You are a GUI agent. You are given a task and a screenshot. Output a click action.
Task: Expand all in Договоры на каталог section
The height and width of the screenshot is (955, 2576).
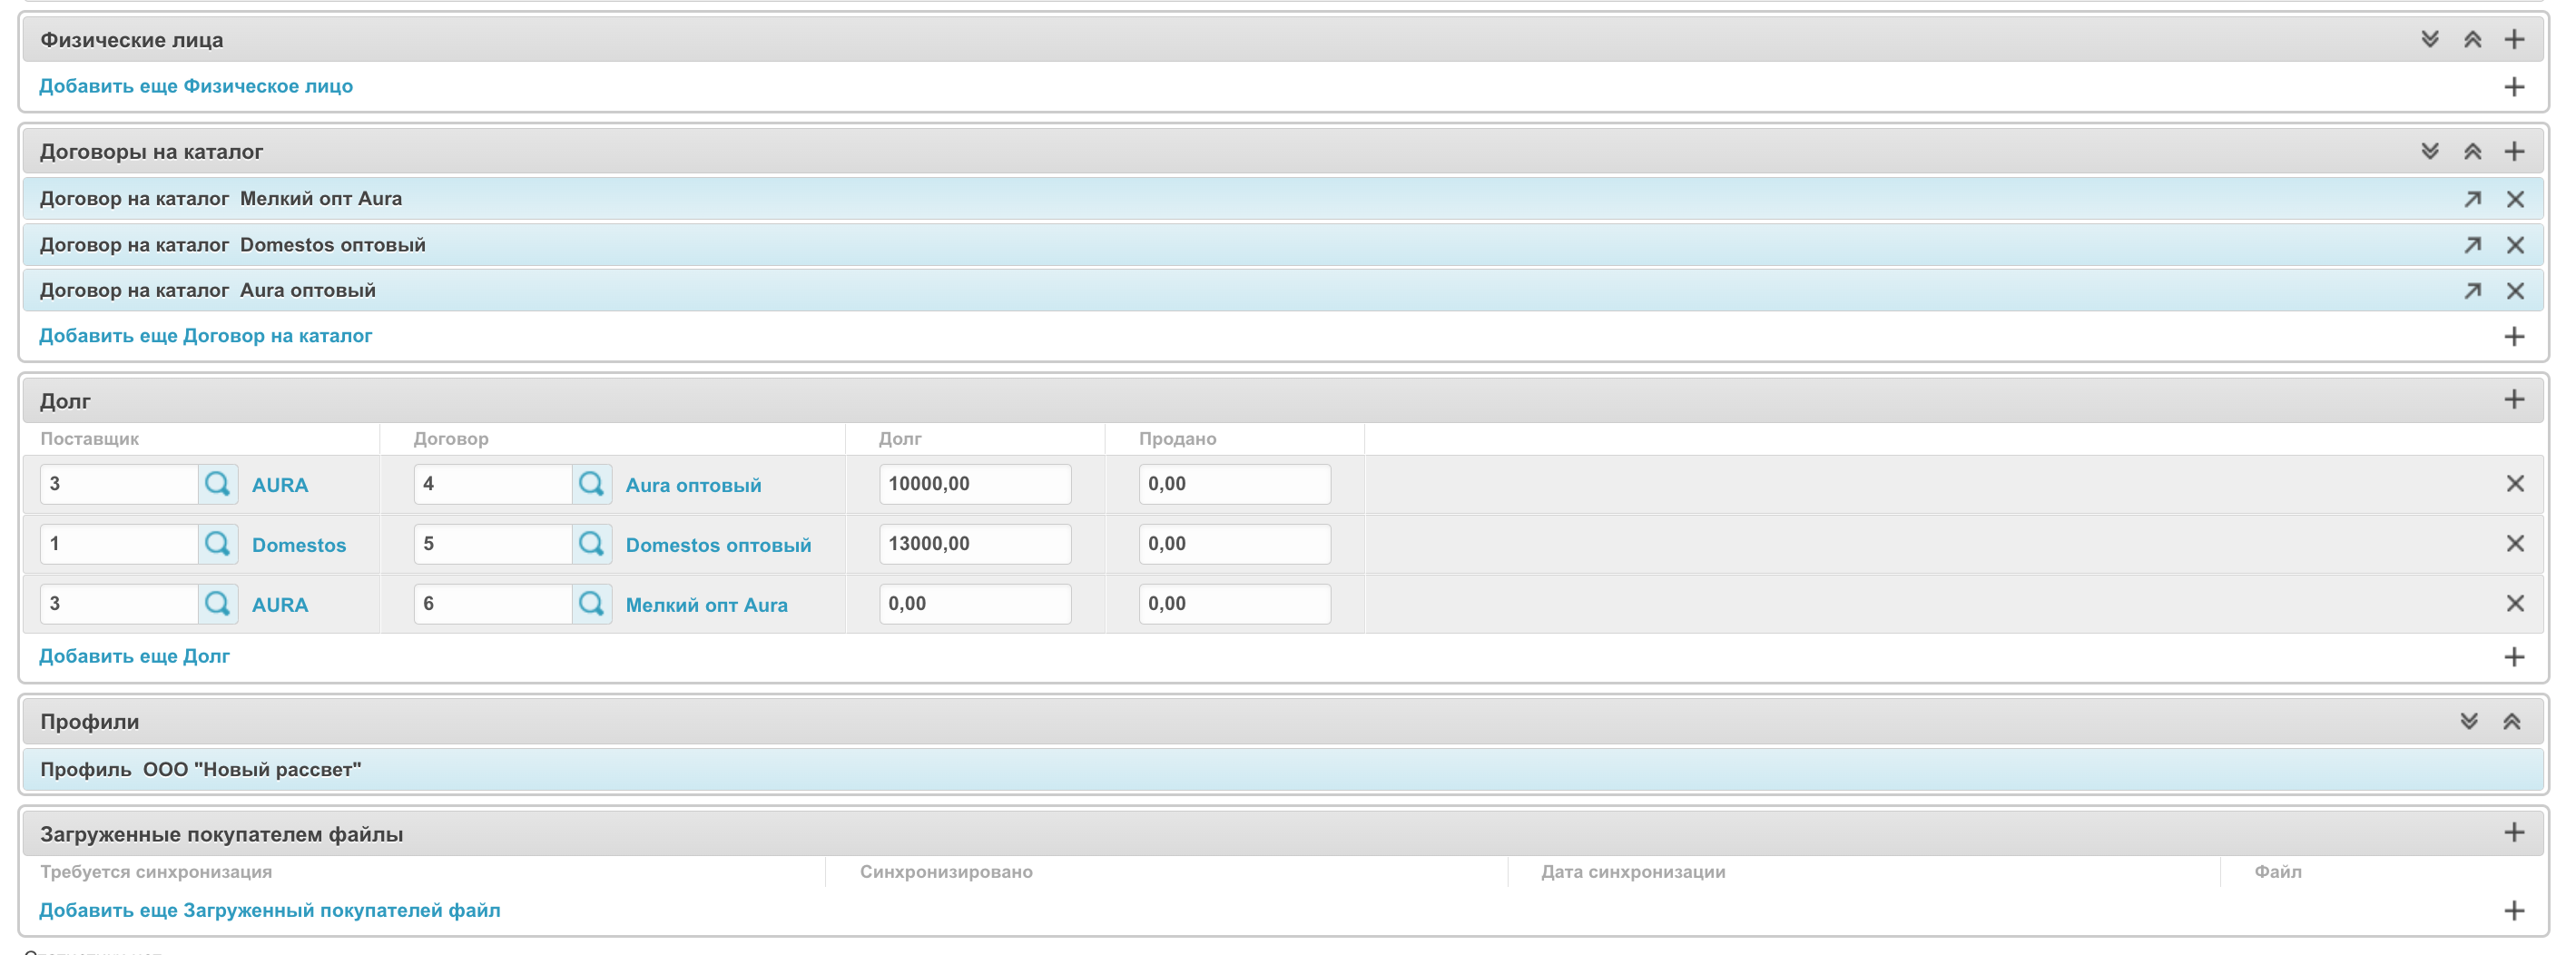point(2429,151)
